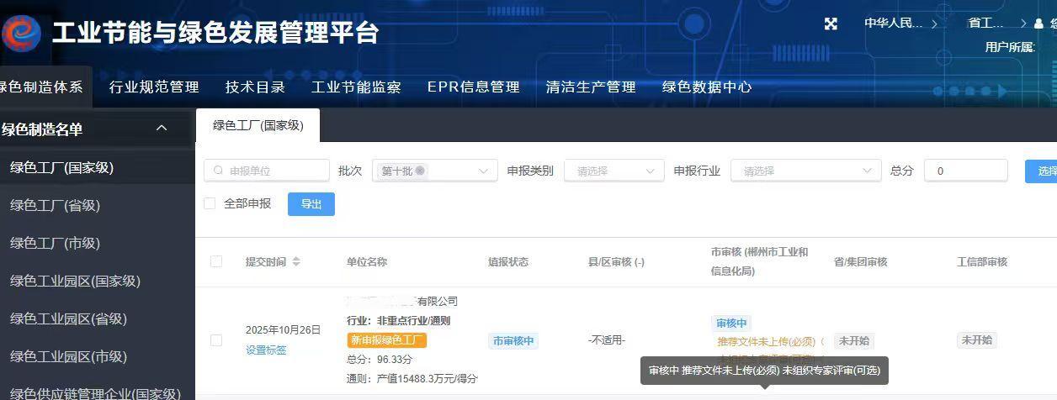Viewport: 1057px width, 400px height.
Task: Open the 绿色数据中心 menu
Action: pos(707,87)
